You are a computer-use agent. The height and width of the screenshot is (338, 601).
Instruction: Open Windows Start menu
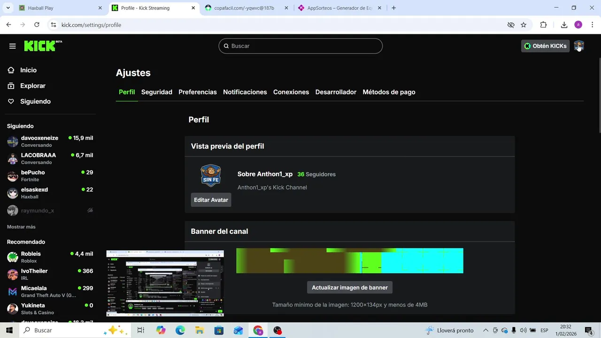tap(9, 330)
